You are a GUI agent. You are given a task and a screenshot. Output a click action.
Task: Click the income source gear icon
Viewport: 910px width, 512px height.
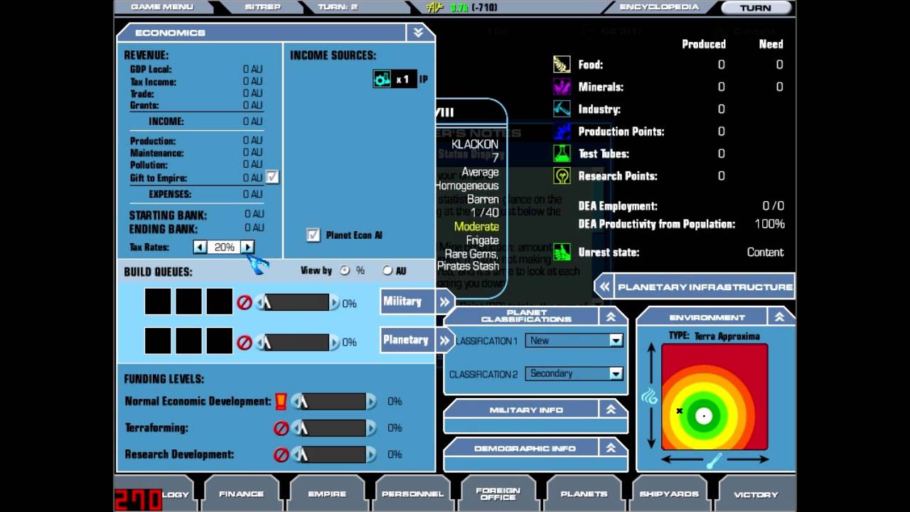[x=382, y=79]
